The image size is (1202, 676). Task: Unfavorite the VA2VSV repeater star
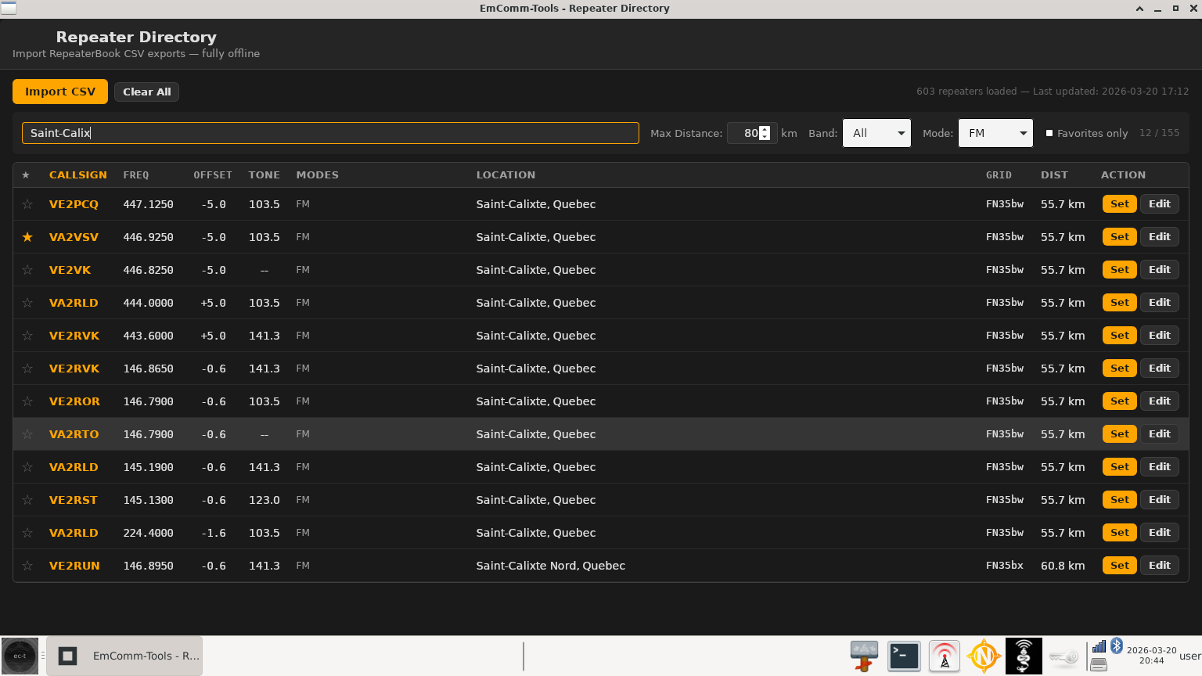27,237
